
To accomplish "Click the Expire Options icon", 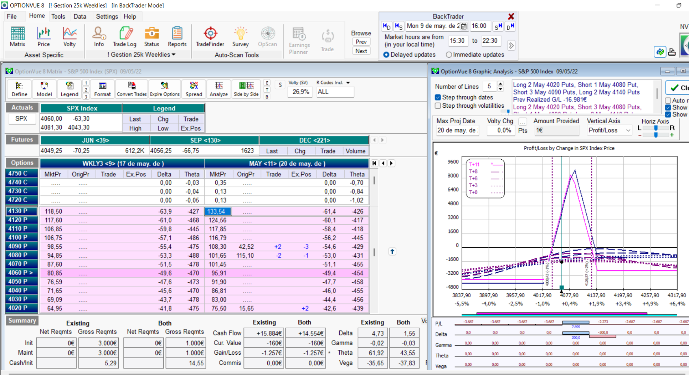I will [165, 89].
